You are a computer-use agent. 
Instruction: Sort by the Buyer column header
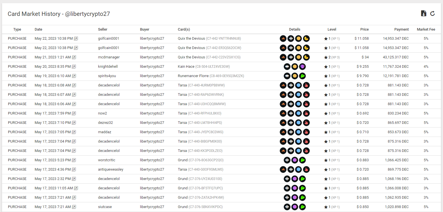point(145,29)
